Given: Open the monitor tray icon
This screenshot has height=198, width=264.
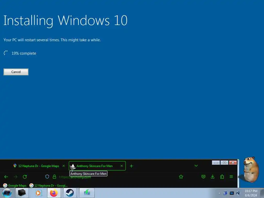Looking at the screenshot, I should (x=232, y=193).
